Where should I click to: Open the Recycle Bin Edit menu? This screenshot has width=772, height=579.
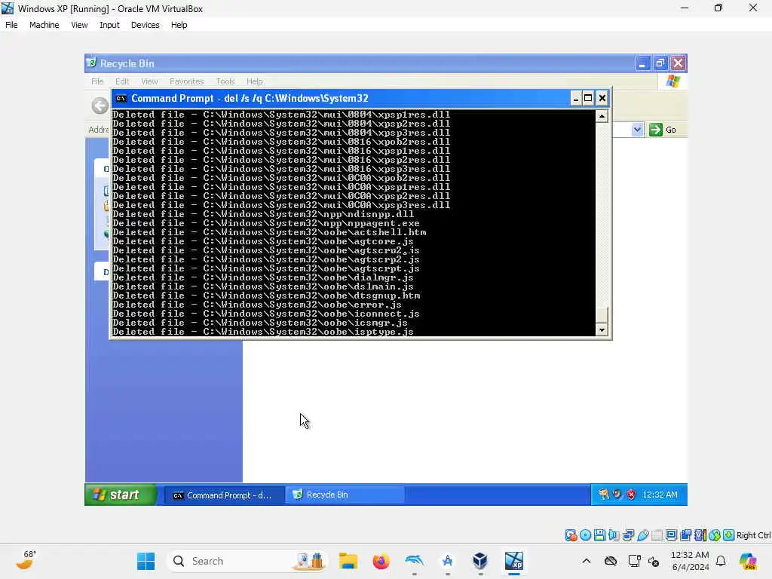[122, 81]
